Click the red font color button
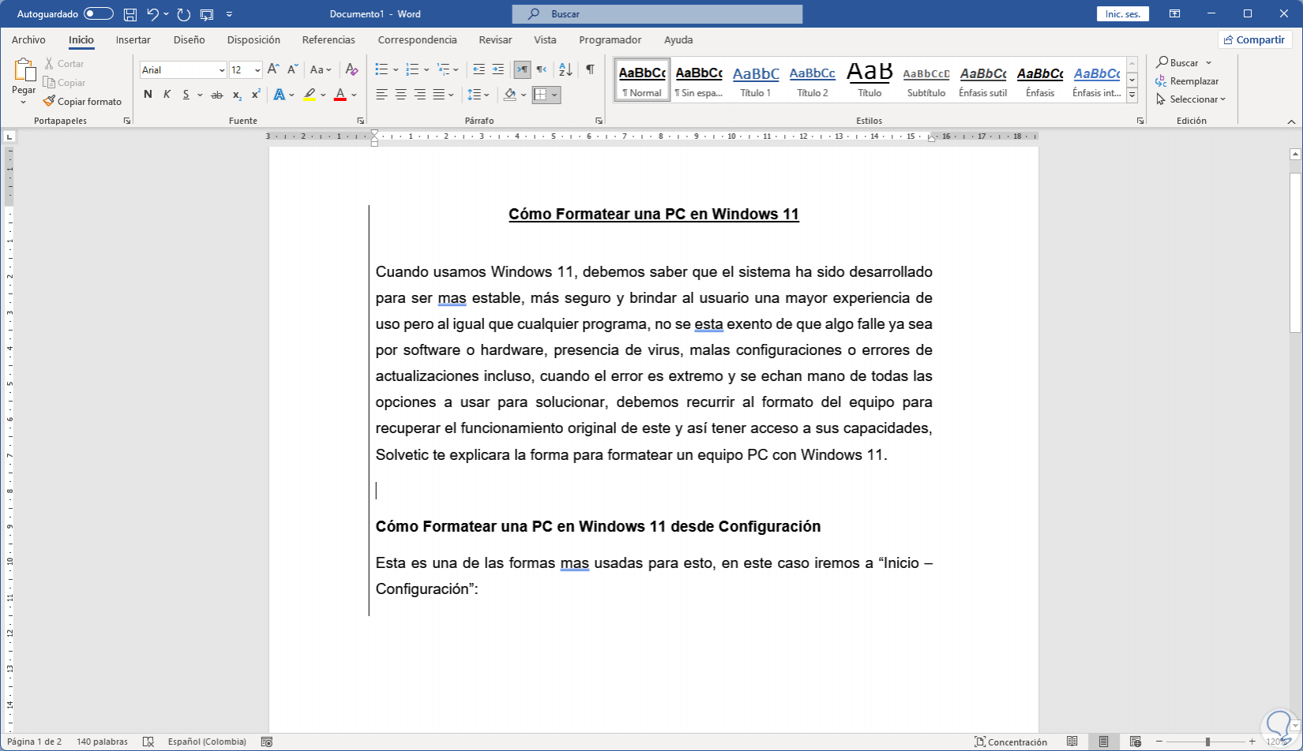1303x751 pixels. (x=340, y=95)
